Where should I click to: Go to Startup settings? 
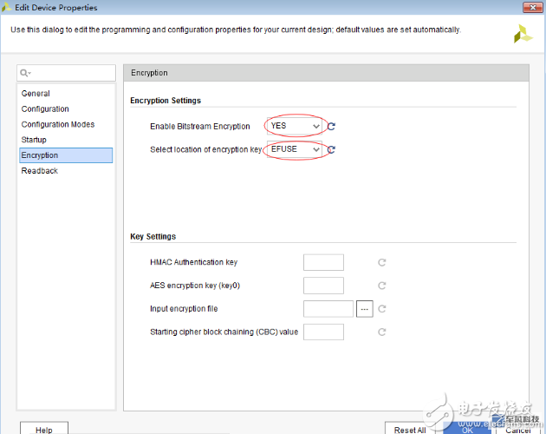coord(34,140)
